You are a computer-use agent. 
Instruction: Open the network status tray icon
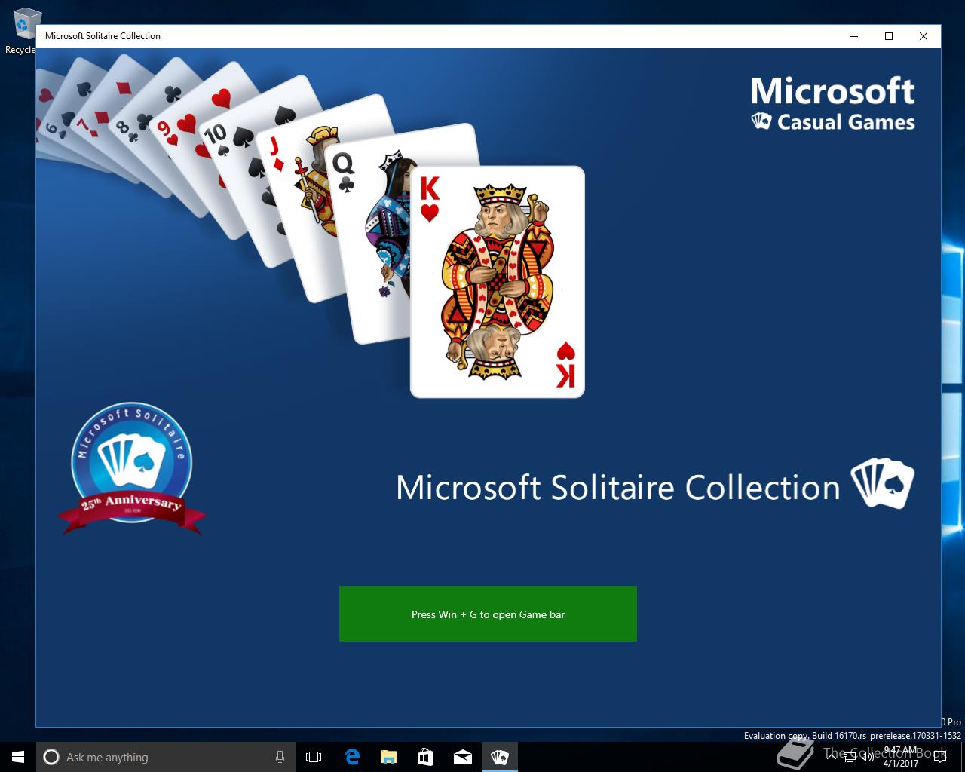(x=850, y=757)
